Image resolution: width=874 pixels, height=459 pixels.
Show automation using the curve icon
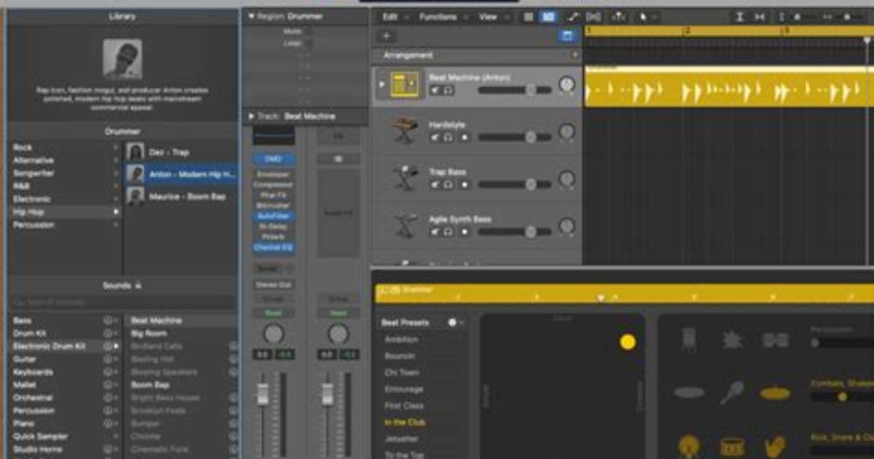pyautogui.click(x=572, y=18)
